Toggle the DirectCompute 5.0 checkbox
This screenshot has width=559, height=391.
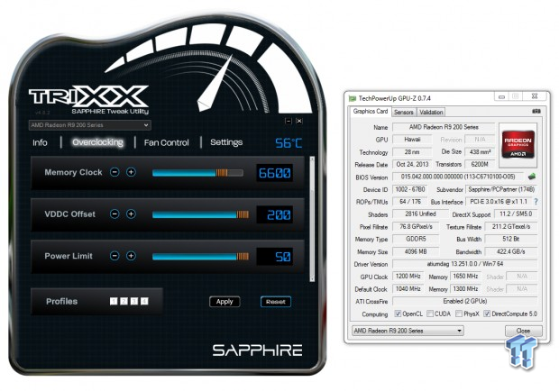click(487, 314)
